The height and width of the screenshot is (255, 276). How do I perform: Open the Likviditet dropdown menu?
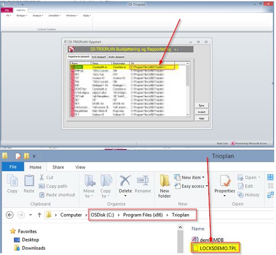point(54,16)
